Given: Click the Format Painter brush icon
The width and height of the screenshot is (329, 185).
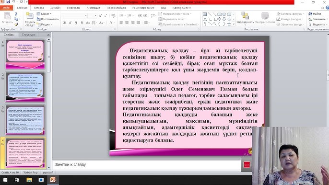Looking at the screenshot, I should pos(16,24).
